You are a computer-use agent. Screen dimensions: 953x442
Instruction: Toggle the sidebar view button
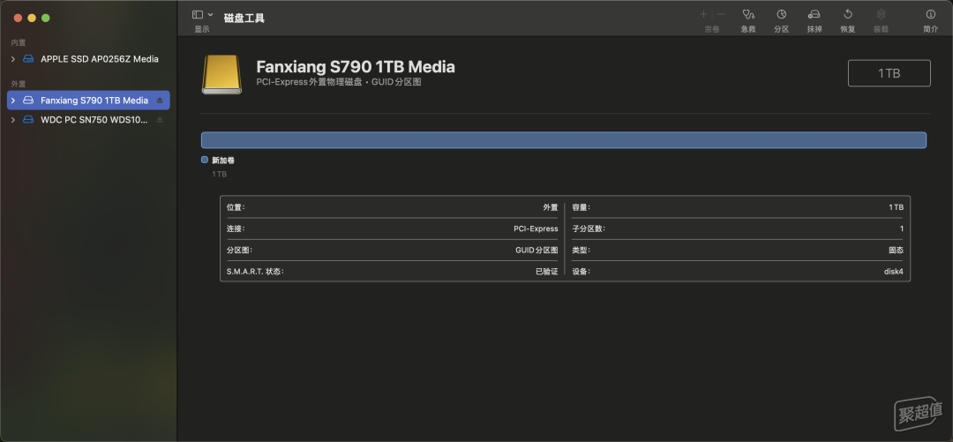(x=198, y=15)
